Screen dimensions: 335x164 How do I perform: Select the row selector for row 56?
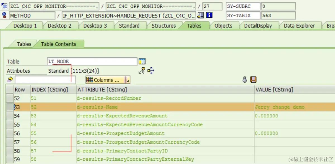point(10,133)
